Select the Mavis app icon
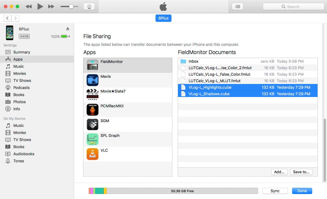Viewport: 327px width, 199px height. [x=92, y=80]
